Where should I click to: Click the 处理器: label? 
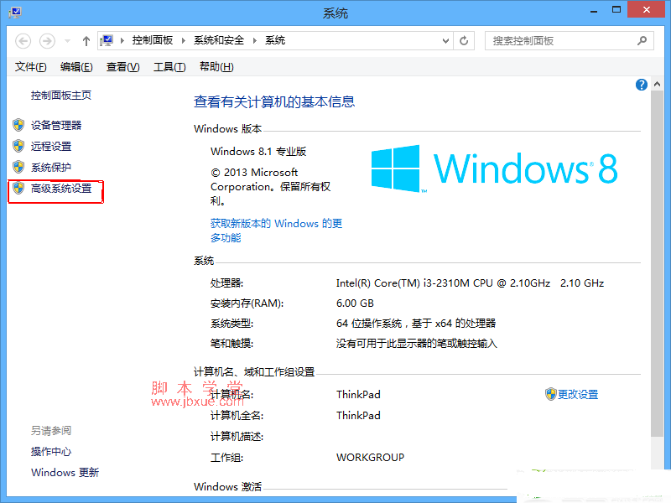[x=226, y=283]
